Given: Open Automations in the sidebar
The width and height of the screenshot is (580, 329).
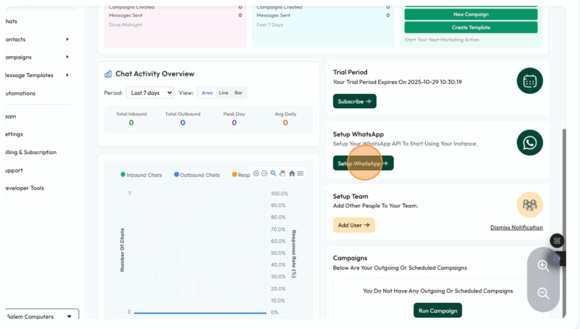Looking at the screenshot, I should (x=20, y=93).
